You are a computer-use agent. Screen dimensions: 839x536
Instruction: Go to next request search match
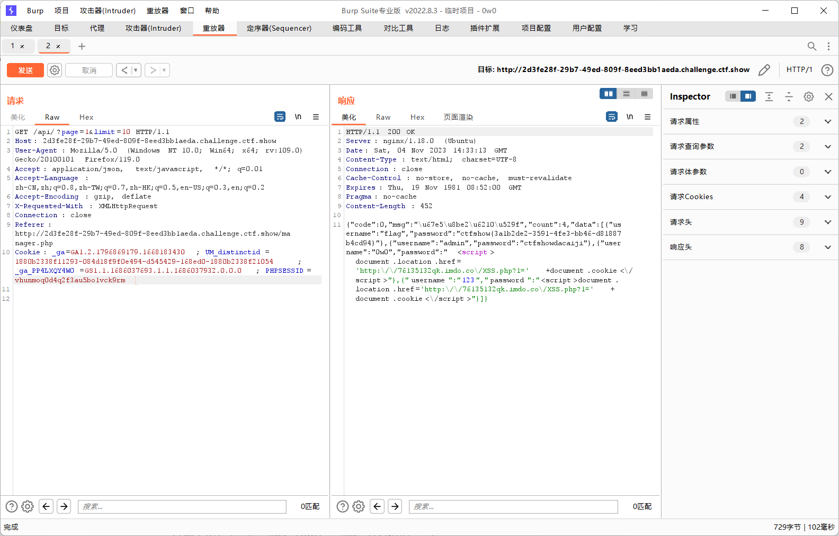coord(64,506)
